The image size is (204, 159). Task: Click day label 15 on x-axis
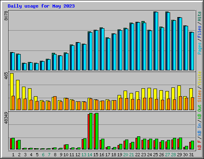96,155
